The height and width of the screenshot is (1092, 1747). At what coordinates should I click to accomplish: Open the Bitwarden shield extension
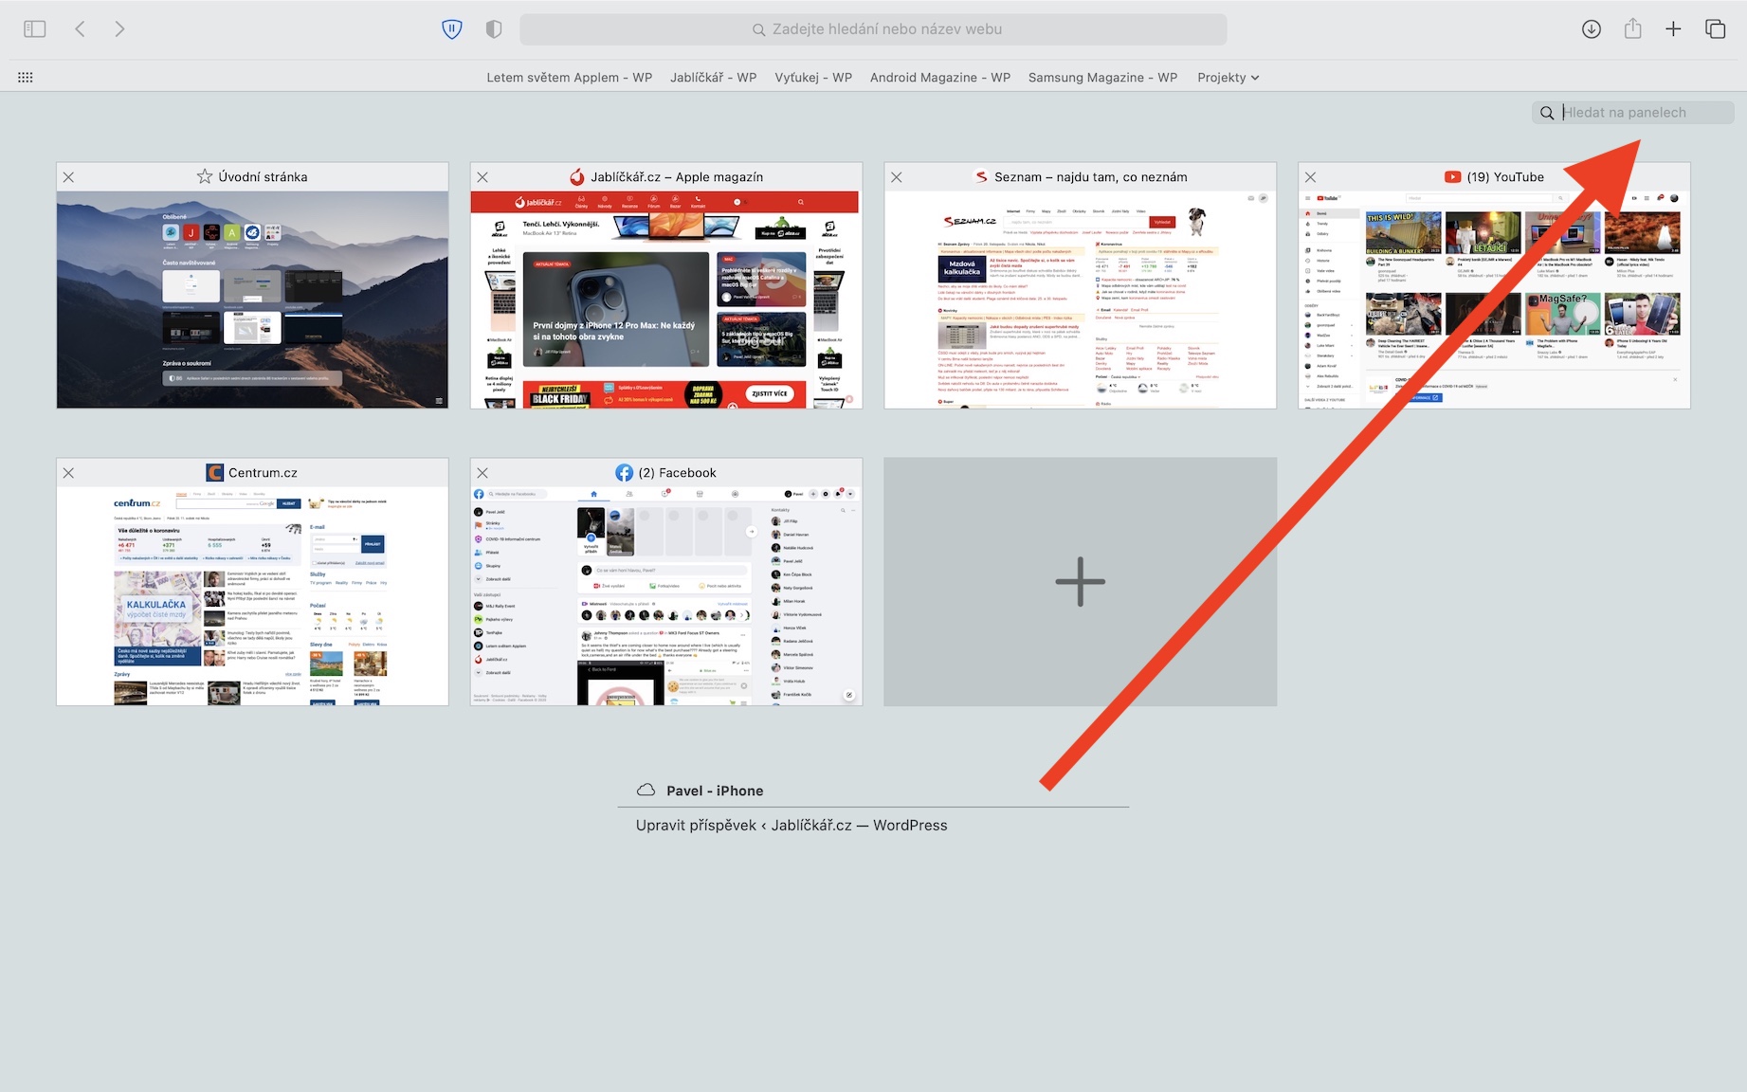click(x=452, y=29)
